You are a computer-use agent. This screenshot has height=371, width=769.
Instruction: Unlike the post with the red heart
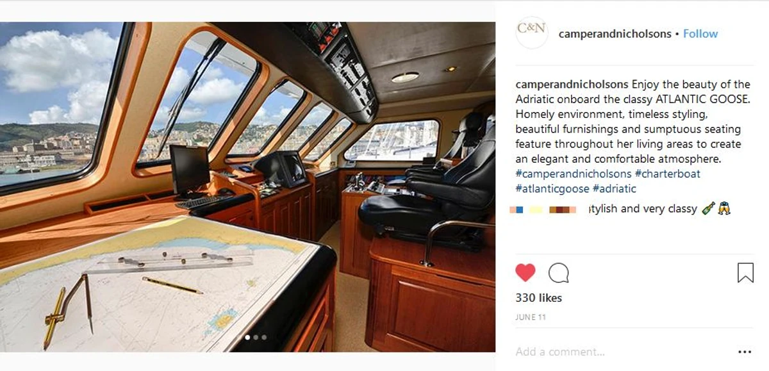525,273
